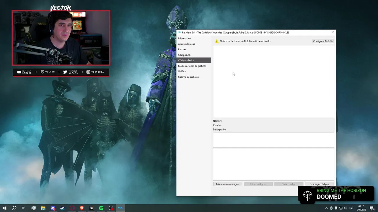Open the Alienware app on the taskbar
This screenshot has width=378, height=212.
coord(92,208)
